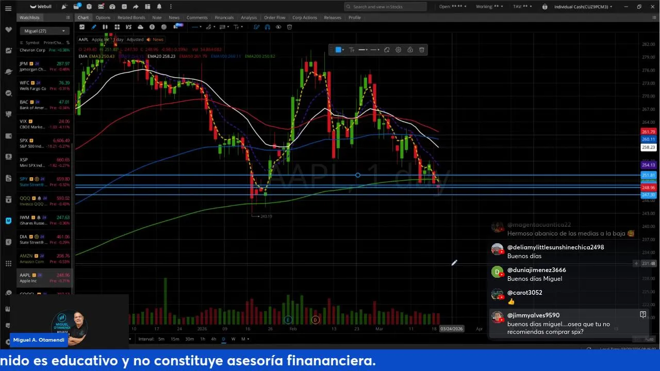Select JPM in the watchlist

click(44, 66)
